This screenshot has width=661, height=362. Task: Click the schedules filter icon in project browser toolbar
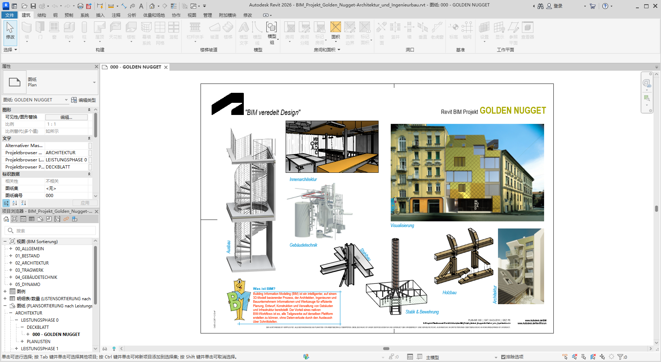tap(32, 219)
